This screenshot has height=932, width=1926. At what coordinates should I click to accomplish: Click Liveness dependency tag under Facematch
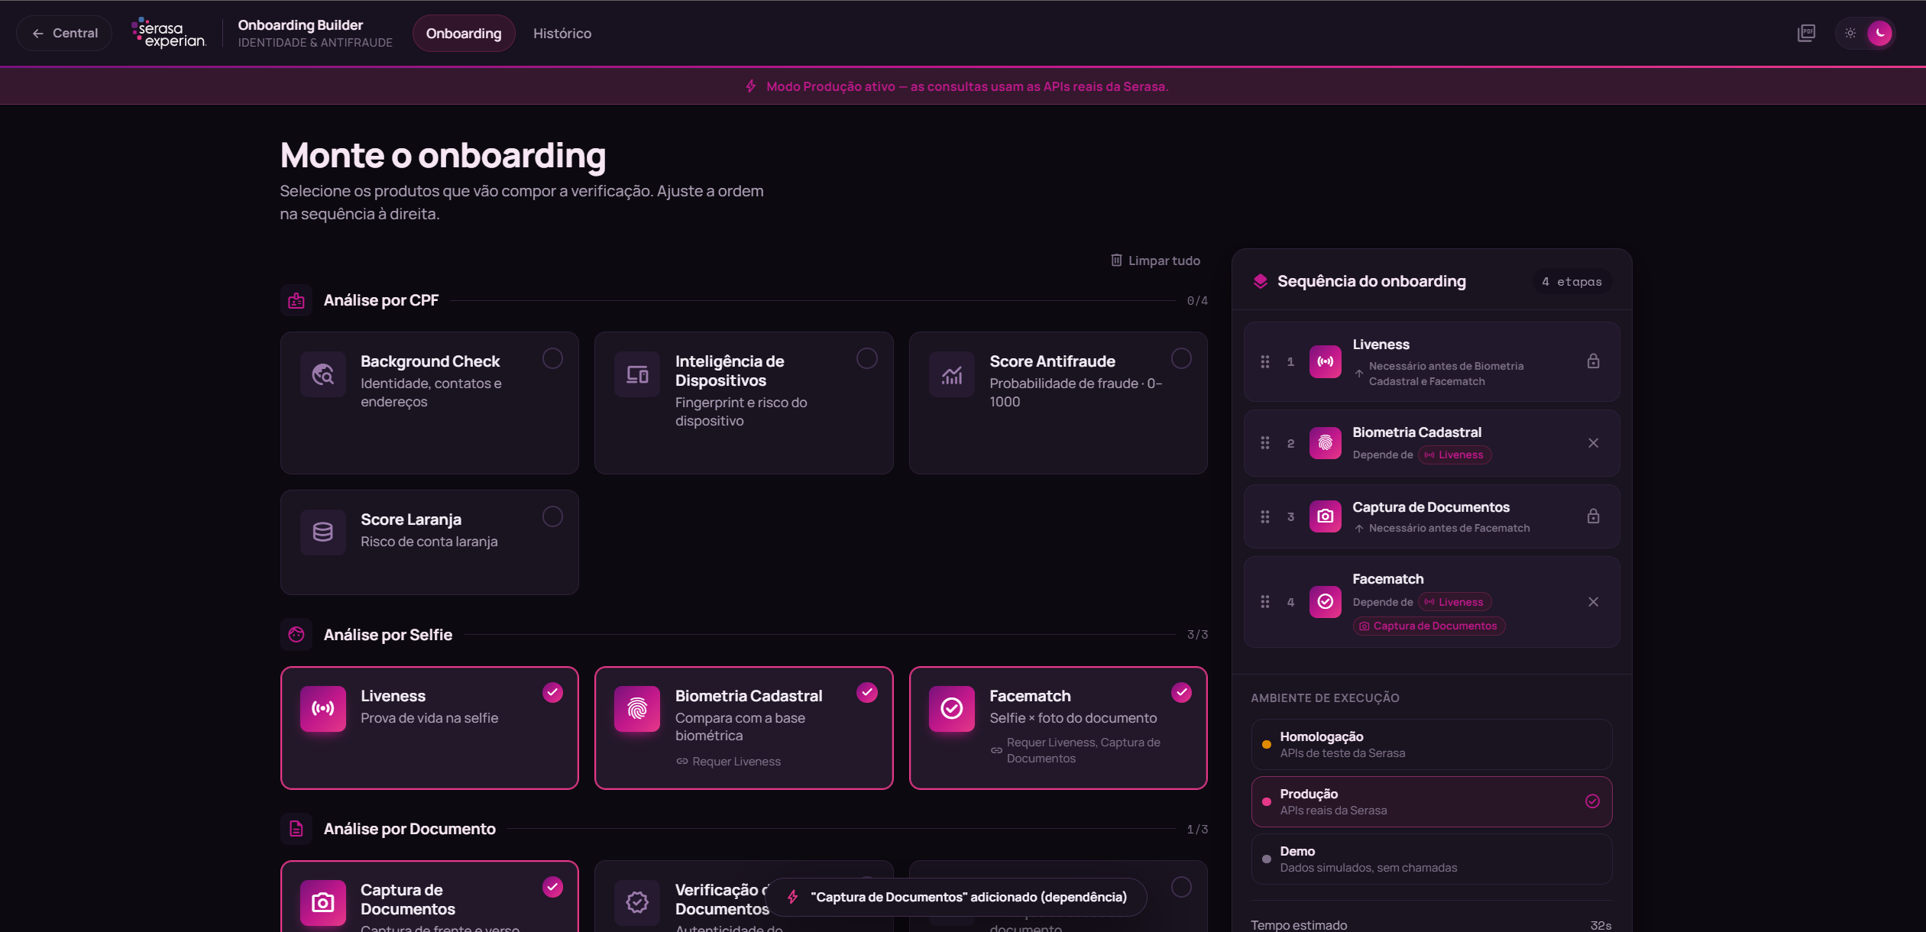tap(1455, 602)
